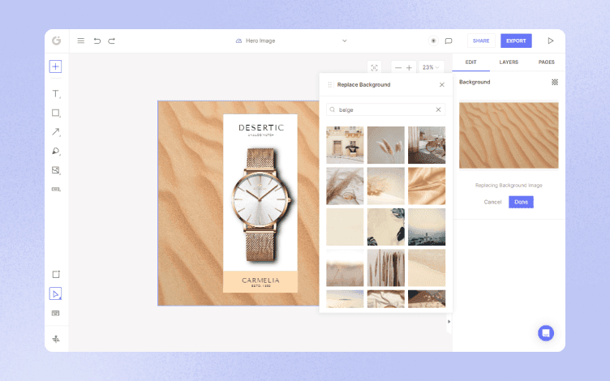Choose the pampas grass stems thumbnail
610x381 pixels.
point(386,144)
